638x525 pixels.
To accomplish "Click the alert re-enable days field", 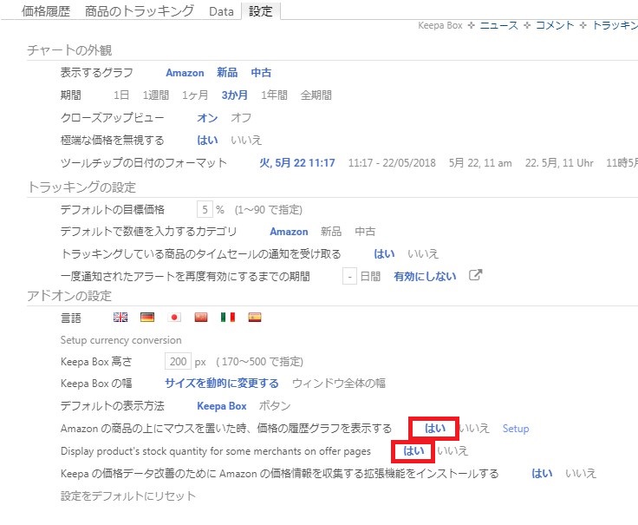I will click(349, 277).
